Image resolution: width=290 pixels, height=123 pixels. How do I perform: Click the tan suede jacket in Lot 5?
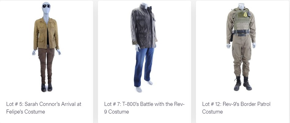(x=46, y=34)
